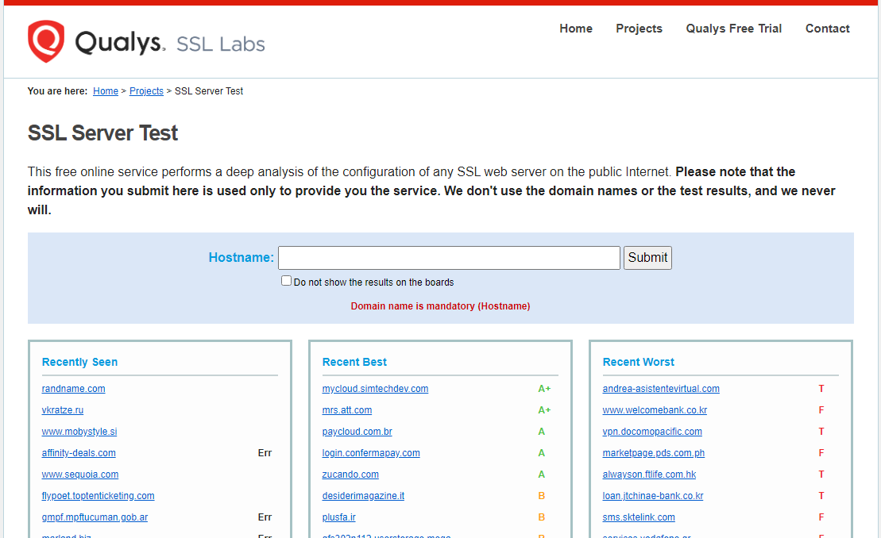Viewport: 881px width, 538px height.
Task: Follow the Home breadcrumb link
Action: click(106, 91)
